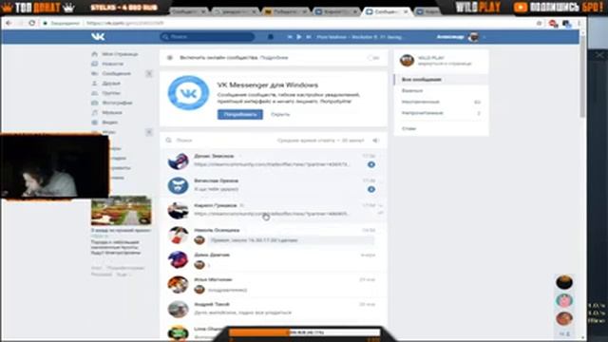
Task: Reload the page with browser refresh icon
Action: coord(32,23)
